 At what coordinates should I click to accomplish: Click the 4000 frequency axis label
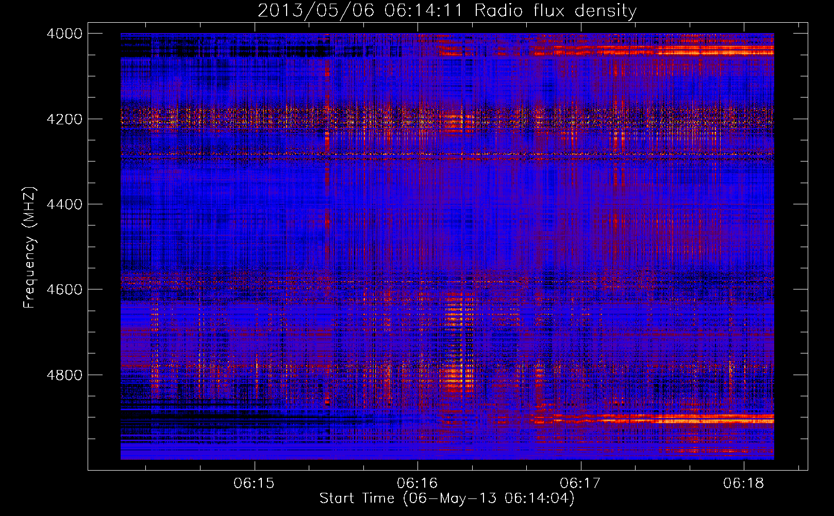64,34
